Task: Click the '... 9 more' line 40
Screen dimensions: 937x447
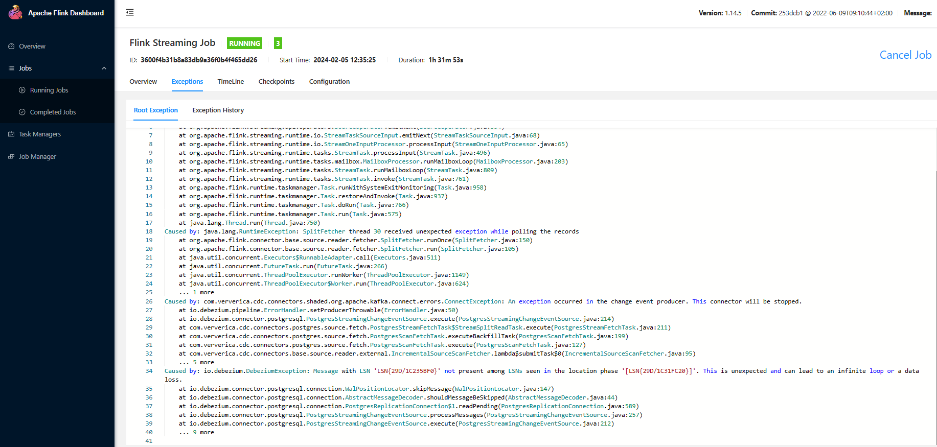Action: (x=196, y=432)
